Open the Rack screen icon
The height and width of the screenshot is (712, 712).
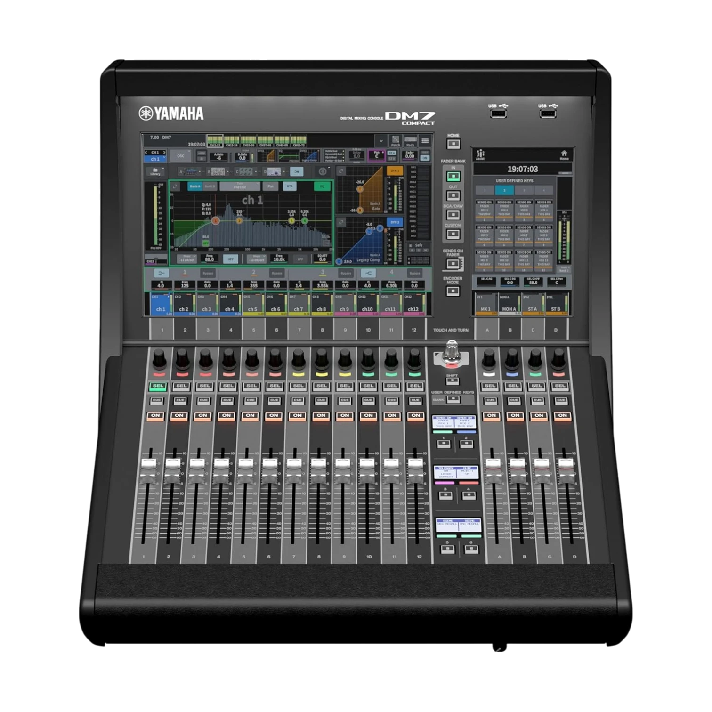pos(410,141)
